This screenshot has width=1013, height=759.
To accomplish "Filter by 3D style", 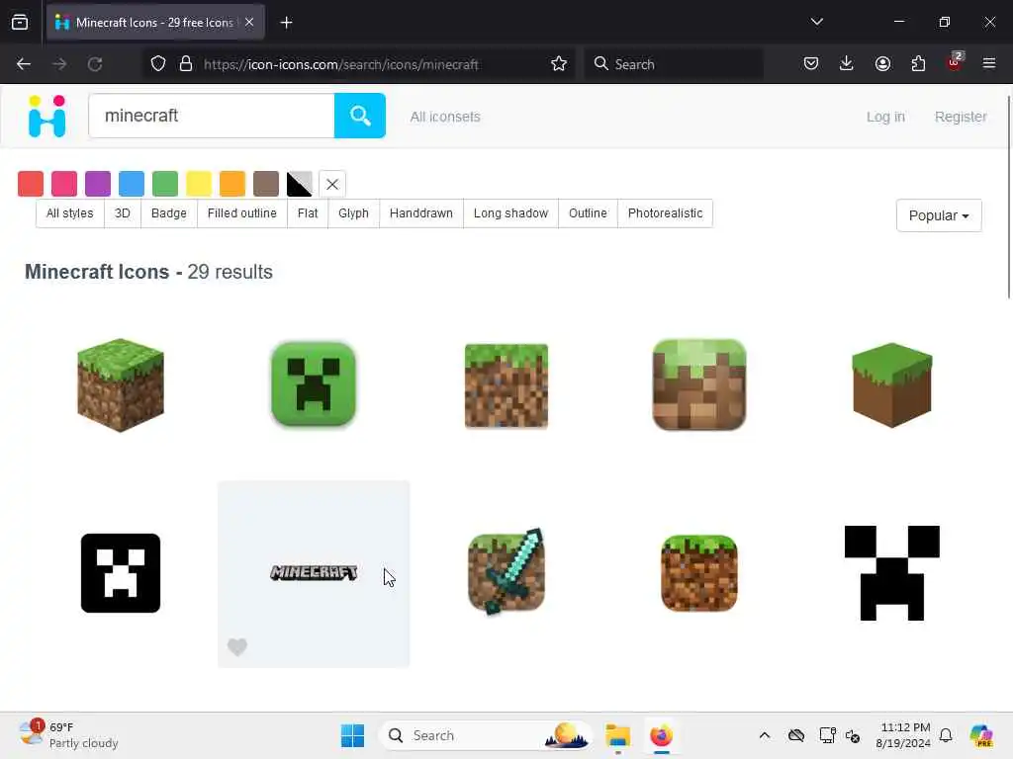I will coord(122,213).
